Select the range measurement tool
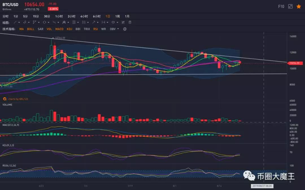The height and width of the screenshot is (190, 305). [103, 23]
